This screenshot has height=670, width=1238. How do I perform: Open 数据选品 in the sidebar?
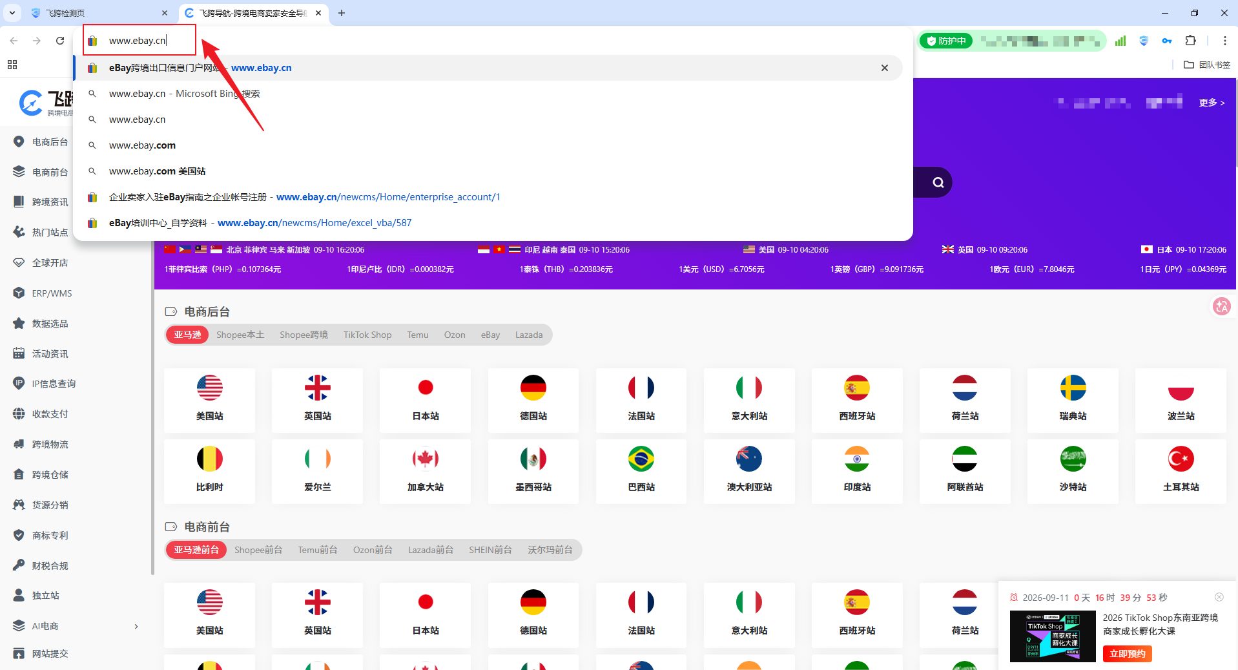(x=50, y=324)
